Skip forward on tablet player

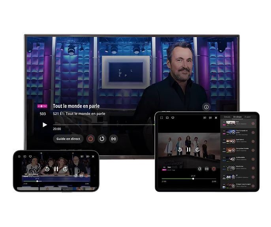coord(198,149)
